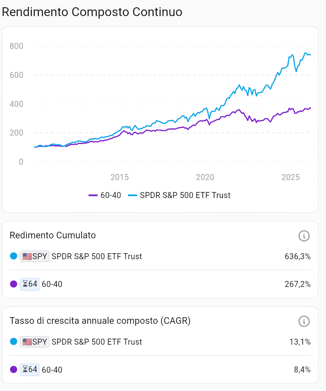Click the info icon next to Redimento Cumulato
This screenshot has width=326, height=391.
[x=304, y=236]
